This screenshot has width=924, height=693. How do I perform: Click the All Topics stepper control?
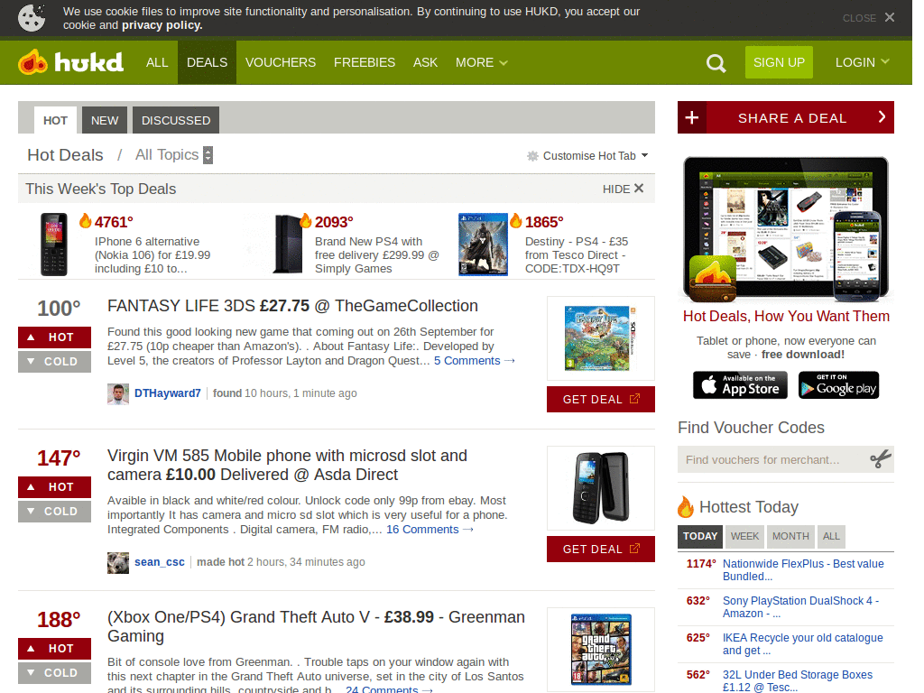[208, 154]
